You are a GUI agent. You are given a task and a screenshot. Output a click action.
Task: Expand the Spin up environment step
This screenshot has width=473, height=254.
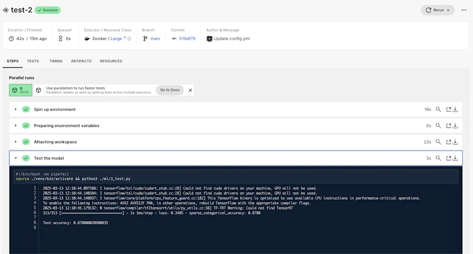click(16, 110)
